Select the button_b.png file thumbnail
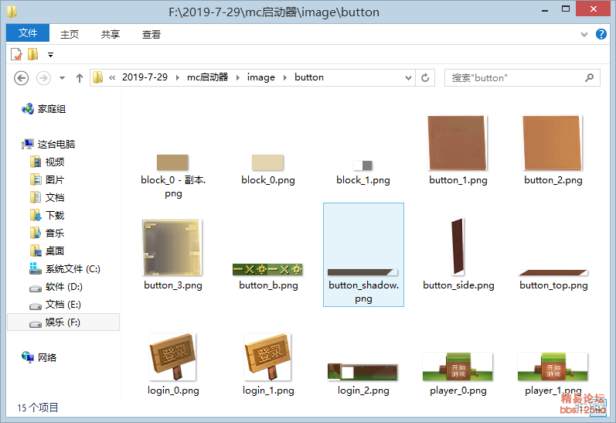616x423 pixels. point(267,269)
